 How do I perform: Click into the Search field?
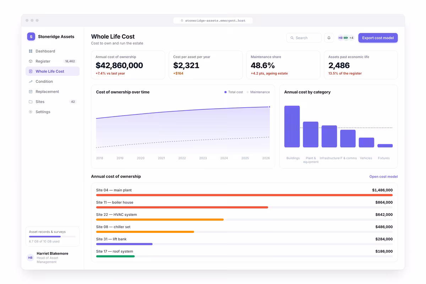point(304,38)
